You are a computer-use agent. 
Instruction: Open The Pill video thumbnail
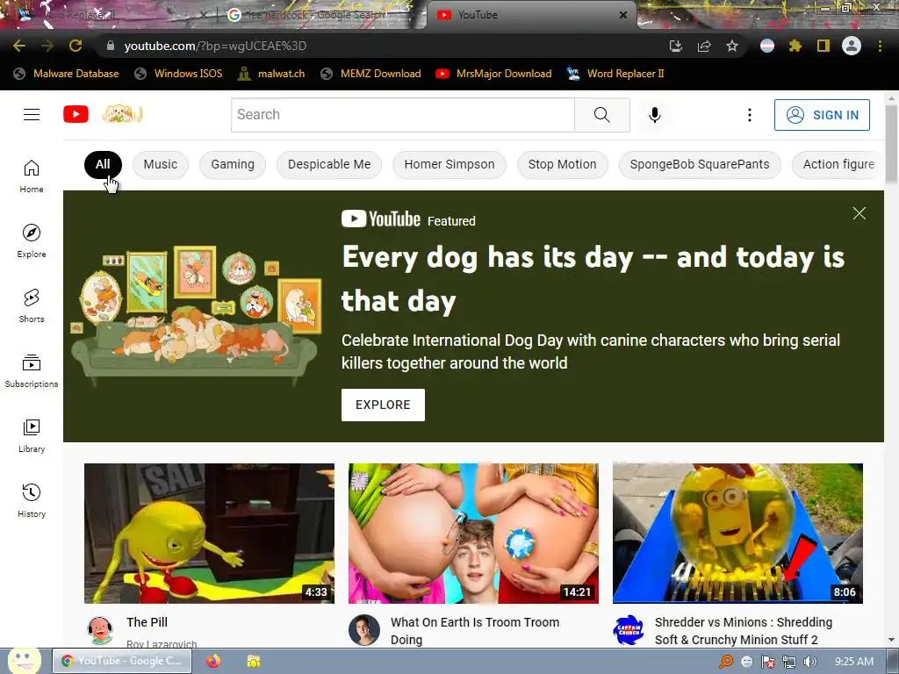[x=209, y=533]
